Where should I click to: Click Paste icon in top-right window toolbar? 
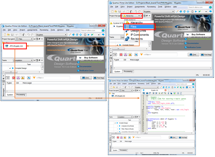[x=131, y=11]
